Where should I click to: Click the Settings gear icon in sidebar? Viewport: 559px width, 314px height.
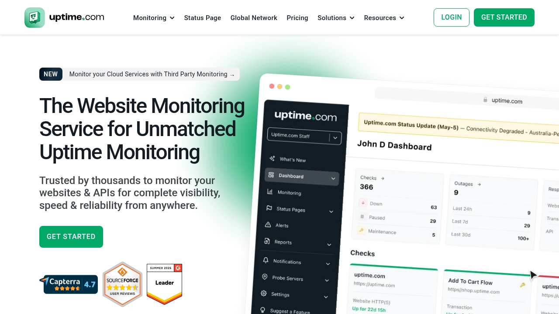263,293
